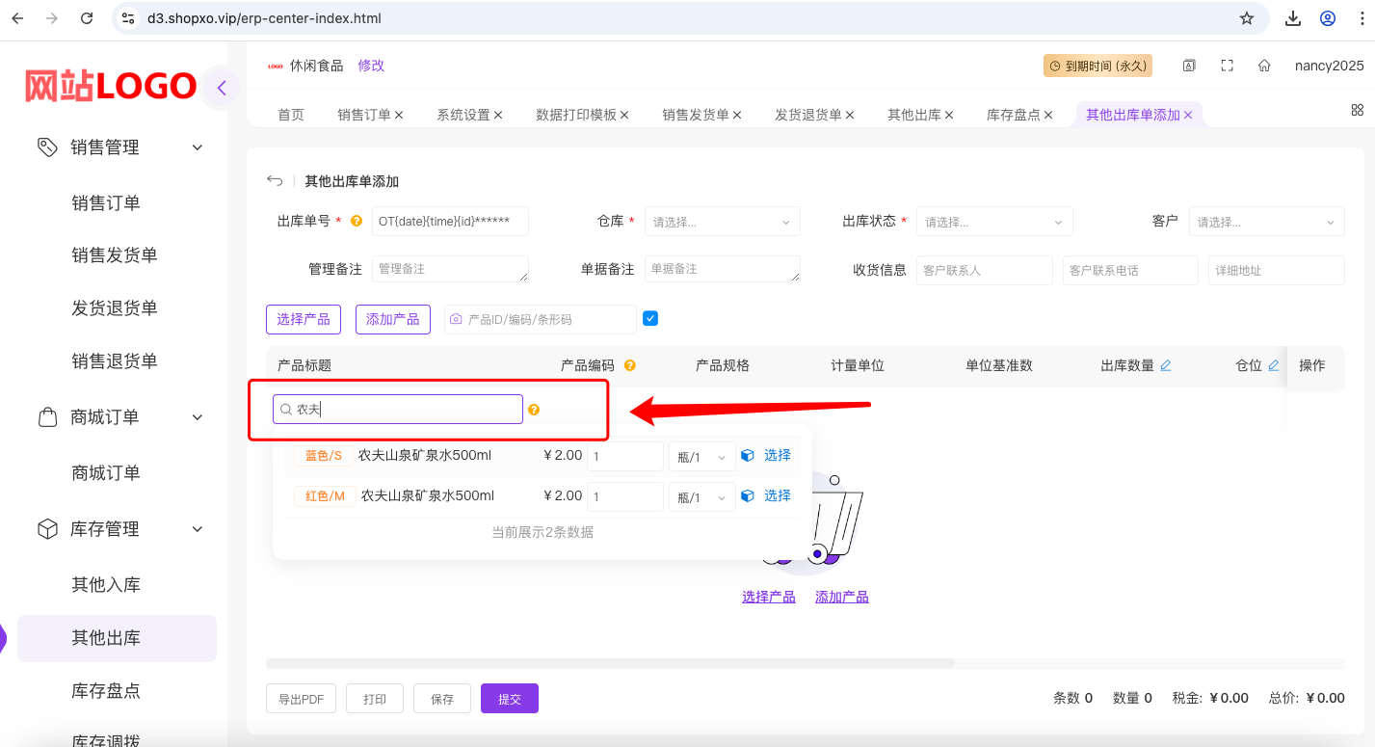
Task: Click the blue cube icon in 红色/M row
Action: (x=747, y=495)
